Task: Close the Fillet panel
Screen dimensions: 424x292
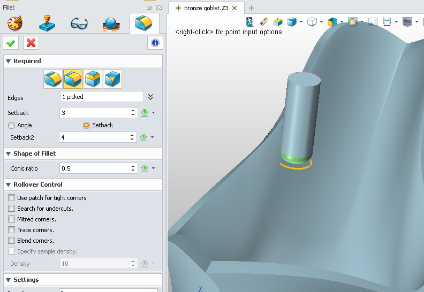Action: tap(160, 7)
